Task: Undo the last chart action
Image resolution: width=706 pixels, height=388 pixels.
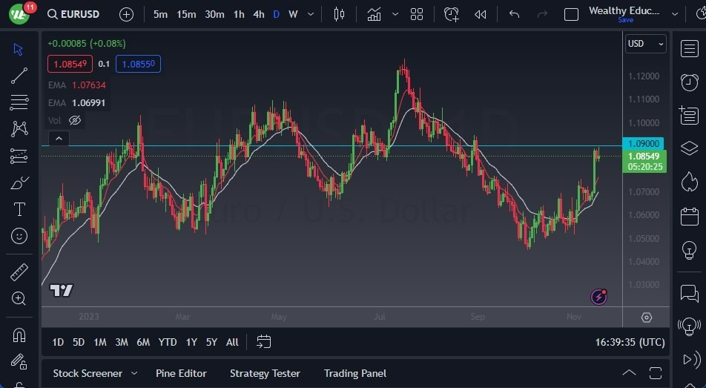Action: pos(514,14)
